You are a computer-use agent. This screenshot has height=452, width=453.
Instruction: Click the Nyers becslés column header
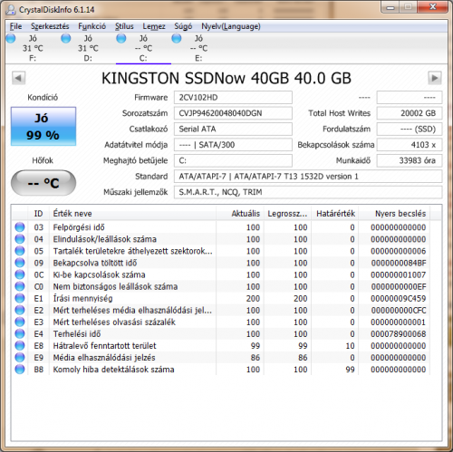394,214
